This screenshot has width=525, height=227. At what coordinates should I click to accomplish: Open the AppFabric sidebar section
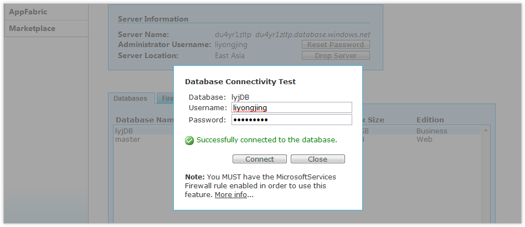click(x=28, y=12)
